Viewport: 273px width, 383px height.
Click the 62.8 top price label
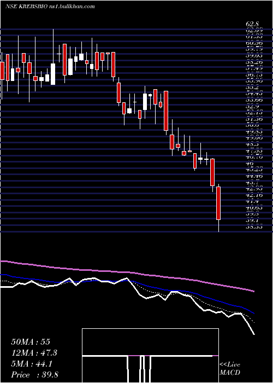(252, 25)
